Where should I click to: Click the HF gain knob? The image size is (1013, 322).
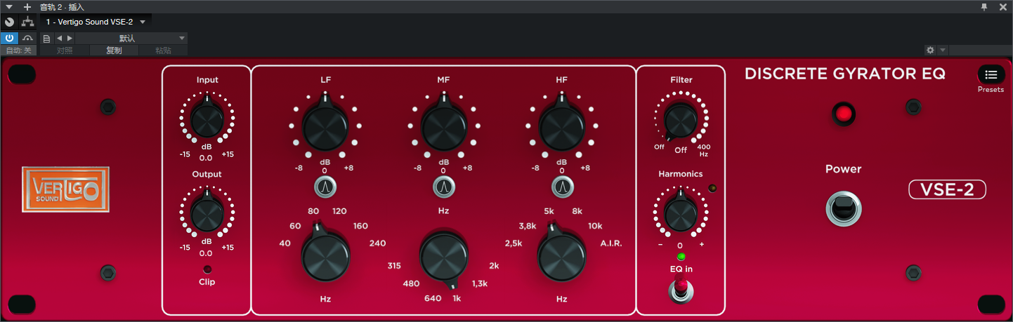561,126
